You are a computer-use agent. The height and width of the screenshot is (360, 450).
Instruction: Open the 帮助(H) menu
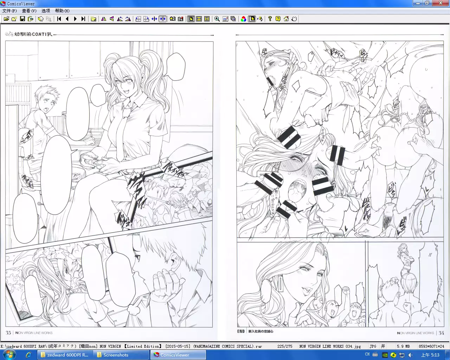click(62, 11)
